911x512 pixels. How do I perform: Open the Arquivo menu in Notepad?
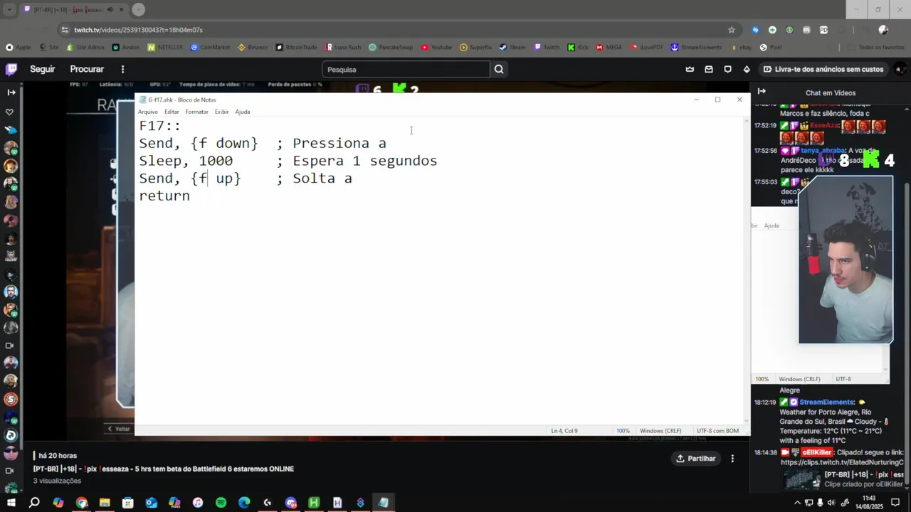coord(148,112)
